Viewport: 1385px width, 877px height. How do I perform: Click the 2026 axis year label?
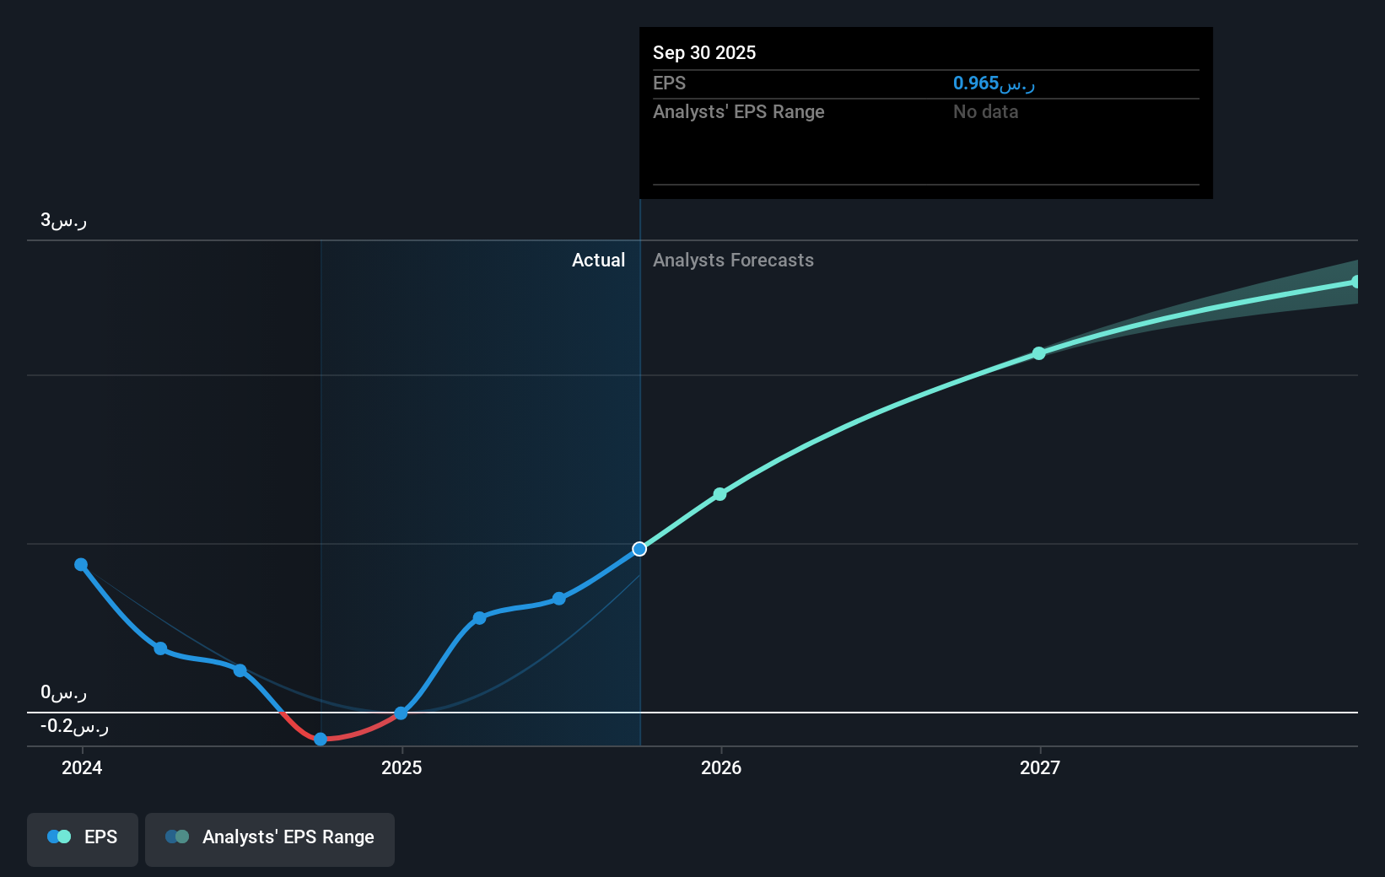click(719, 768)
